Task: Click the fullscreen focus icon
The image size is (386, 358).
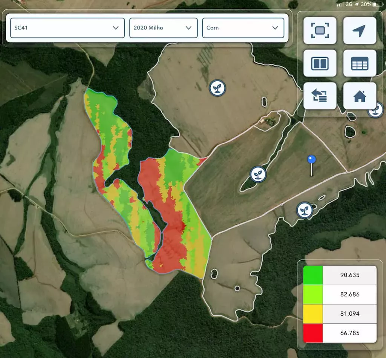Action: pos(320,30)
